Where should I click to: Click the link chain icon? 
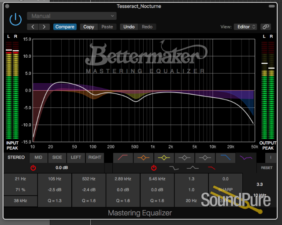266,27
